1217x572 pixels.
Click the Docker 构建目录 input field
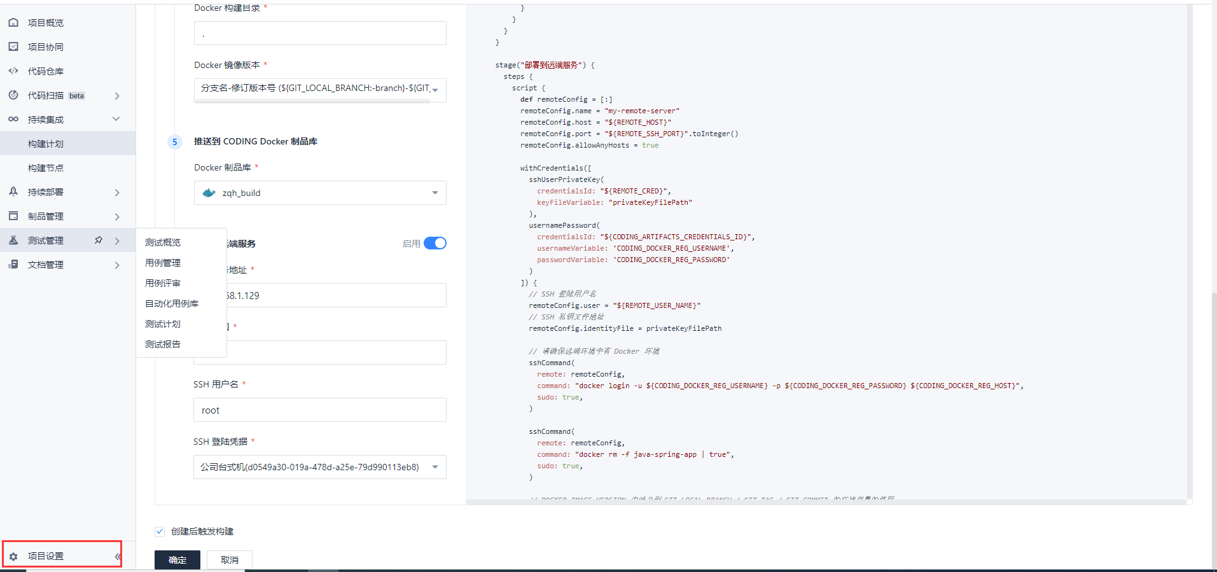[320, 33]
